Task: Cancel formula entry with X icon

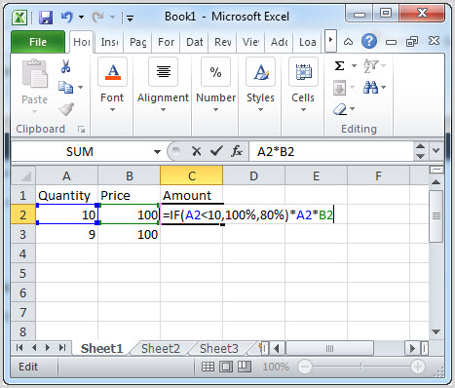Action: (197, 151)
